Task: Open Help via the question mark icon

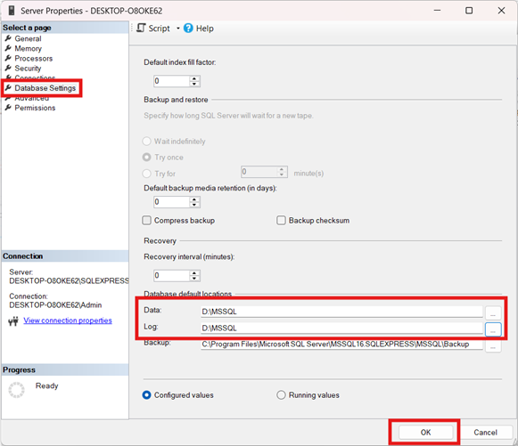Action: 188,28
